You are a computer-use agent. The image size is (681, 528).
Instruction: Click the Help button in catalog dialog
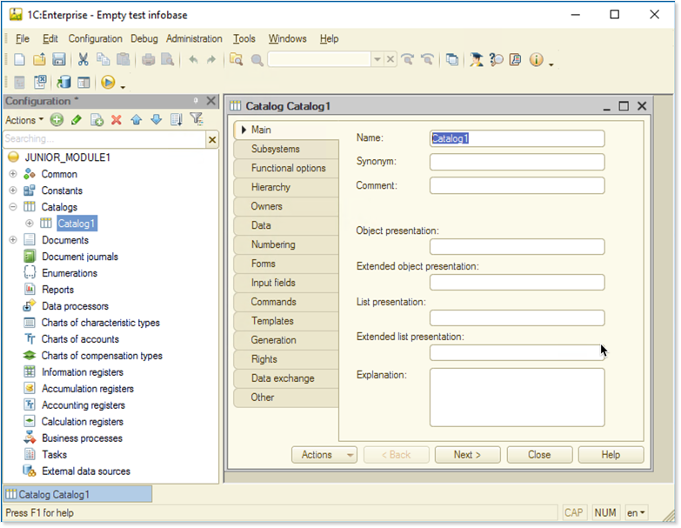[611, 455]
